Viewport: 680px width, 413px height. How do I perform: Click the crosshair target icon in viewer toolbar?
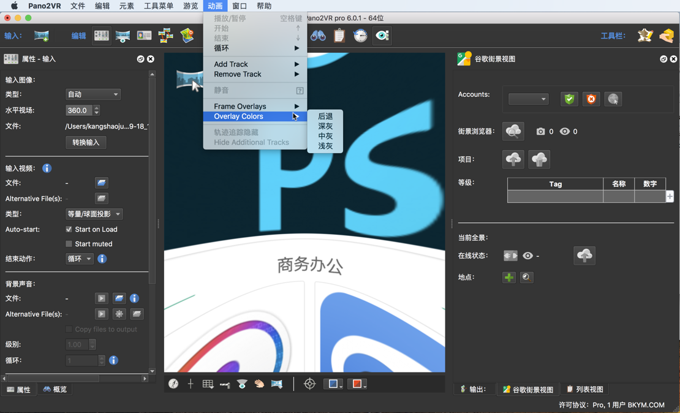(x=309, y=384)
